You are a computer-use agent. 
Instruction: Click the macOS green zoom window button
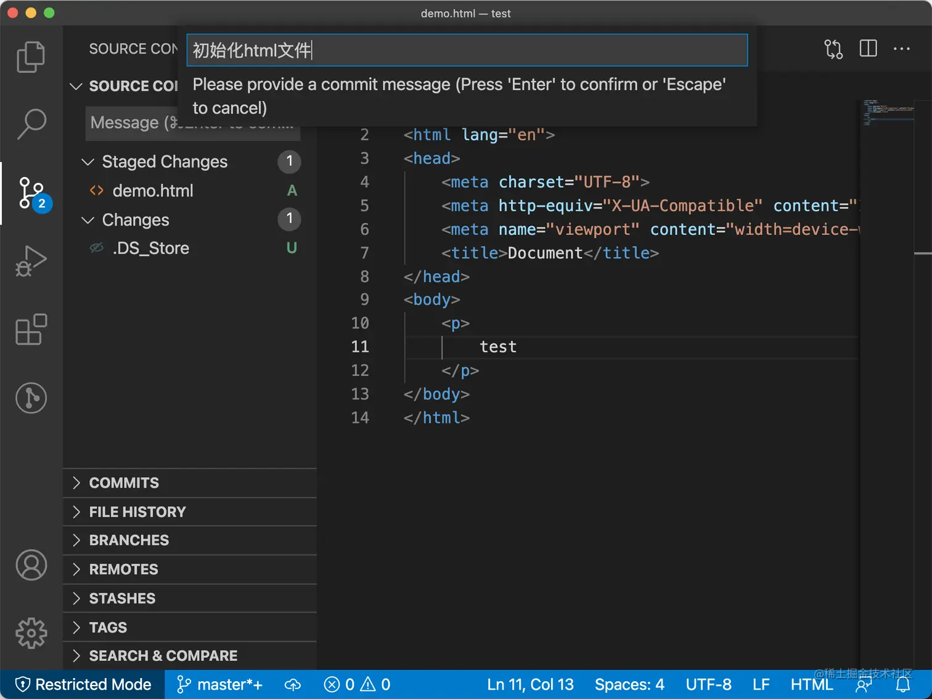pos(49,13)
